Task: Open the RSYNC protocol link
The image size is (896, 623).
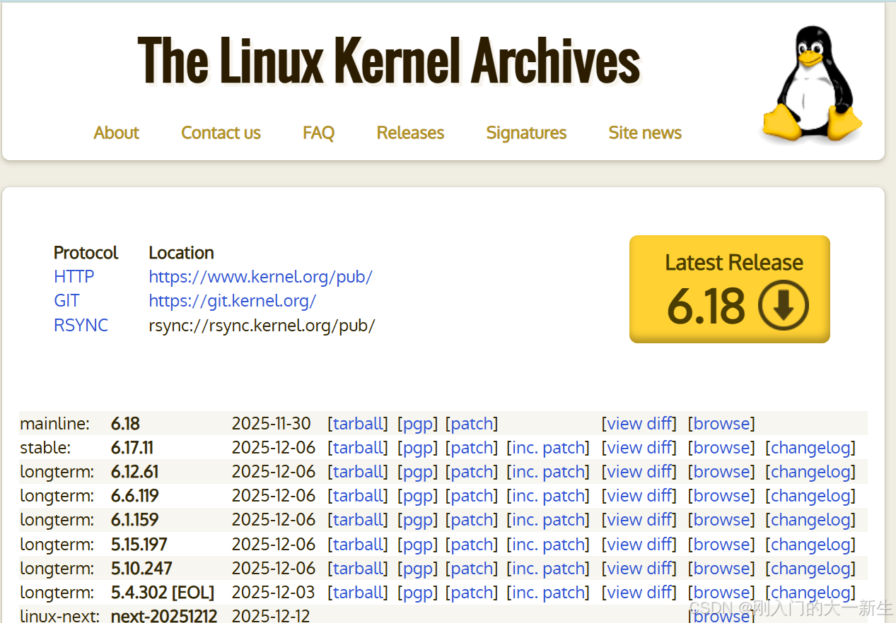Action: click(81, 325)
